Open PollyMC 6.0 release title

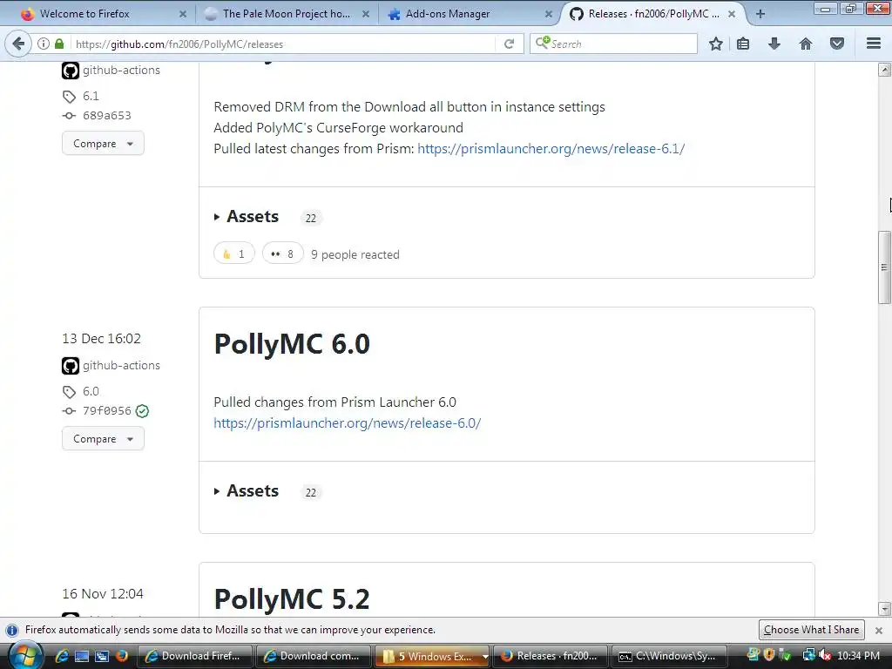tap(292, 344)
